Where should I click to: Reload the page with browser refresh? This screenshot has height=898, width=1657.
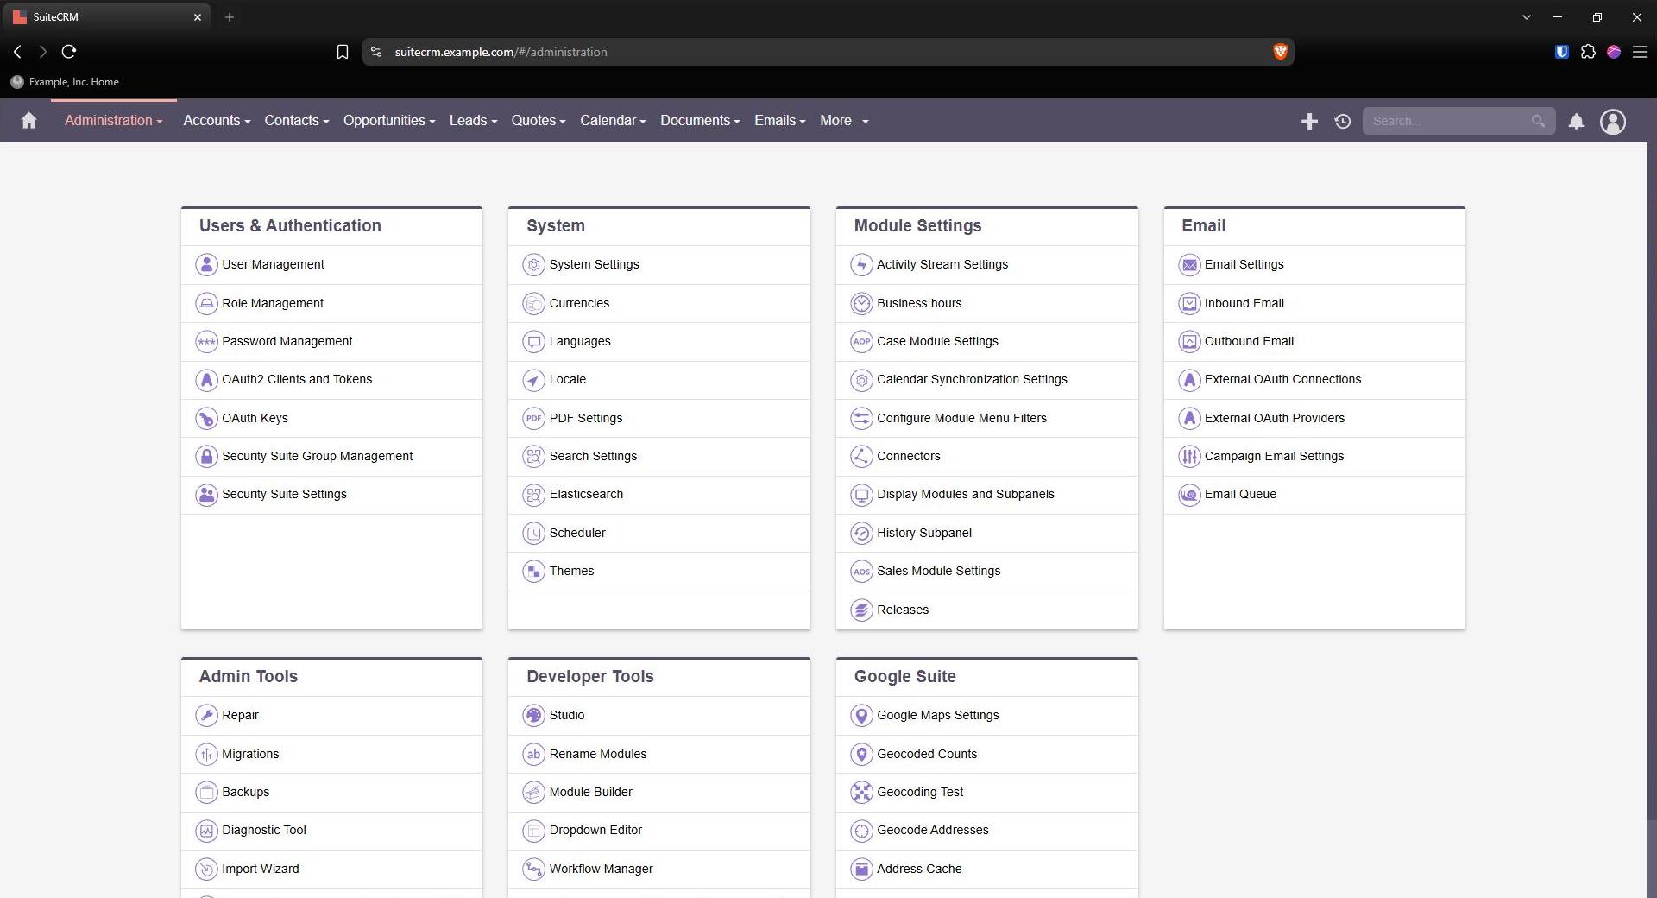click(x=69, y=52)
